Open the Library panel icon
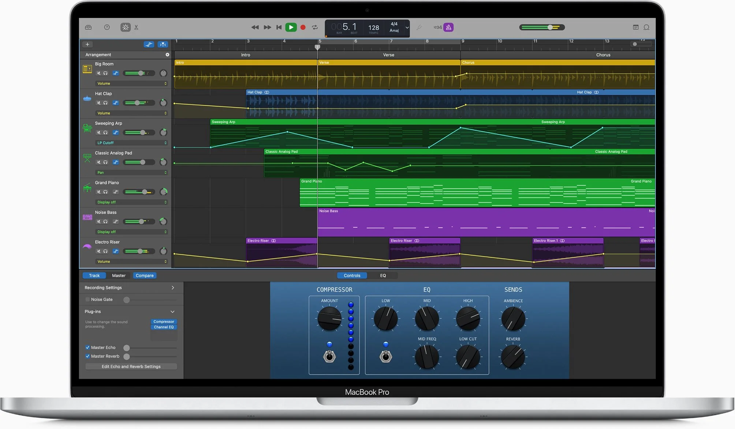The image size is (735, 429). click(x=88, y=27)
